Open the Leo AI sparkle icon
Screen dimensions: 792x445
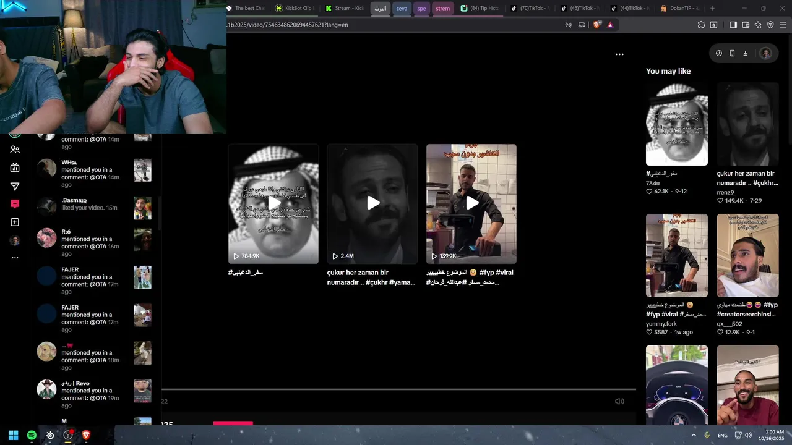pyautogui.click(x=758, y=25)
